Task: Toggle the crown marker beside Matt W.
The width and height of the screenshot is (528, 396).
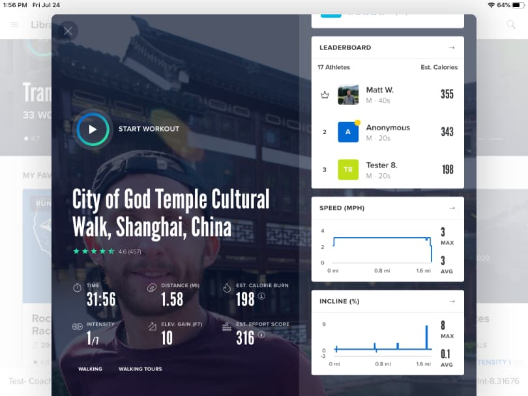Action: (x=324, y=94)
